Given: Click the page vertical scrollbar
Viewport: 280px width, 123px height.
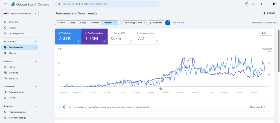Looking at the screenshot, I should [x=279, y=51].
